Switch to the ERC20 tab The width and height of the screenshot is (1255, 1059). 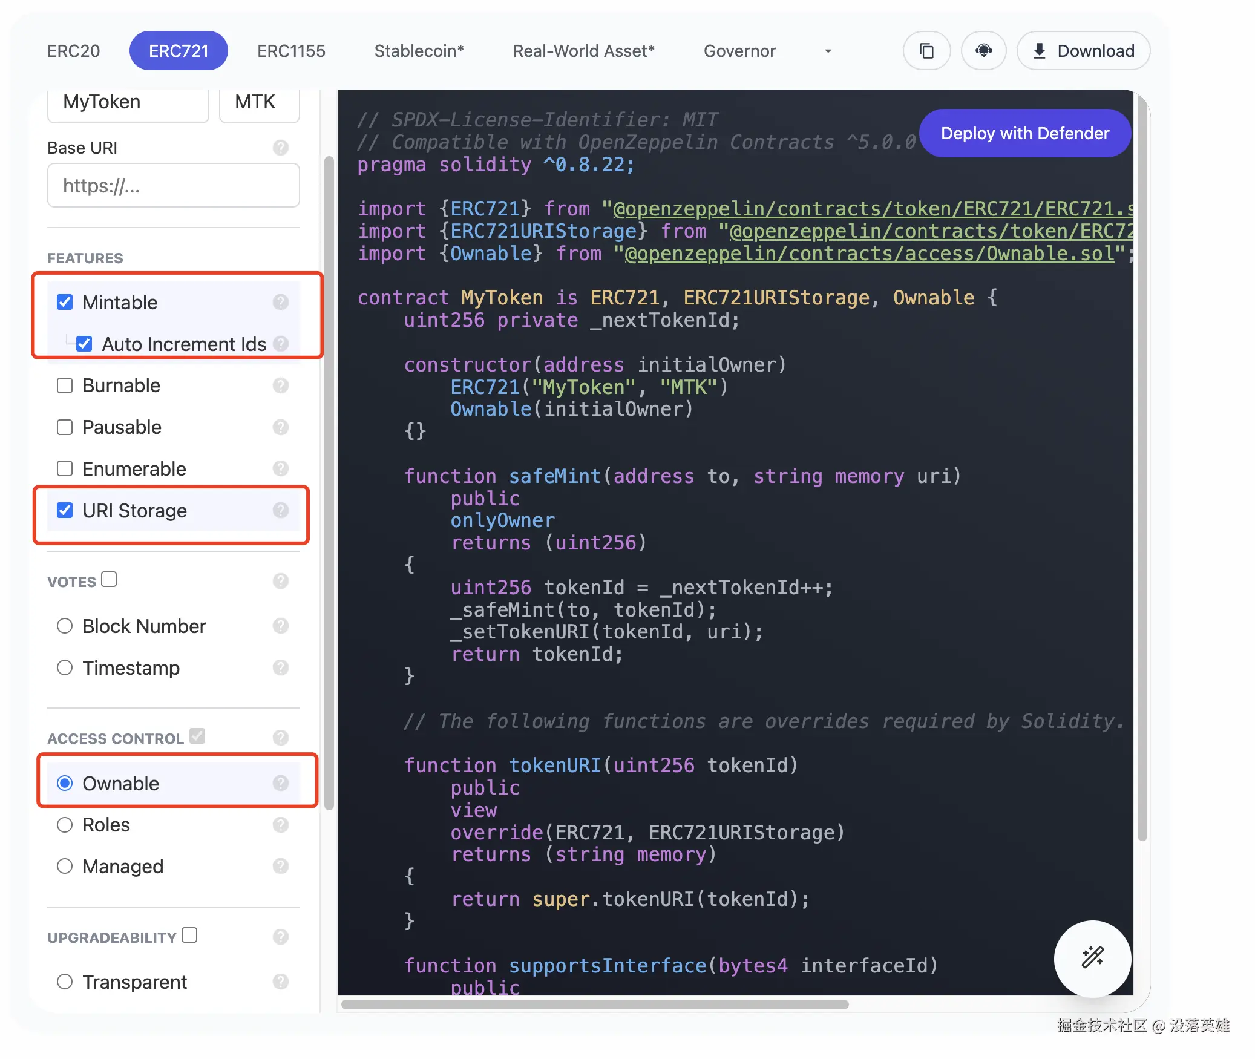[73, 51]
